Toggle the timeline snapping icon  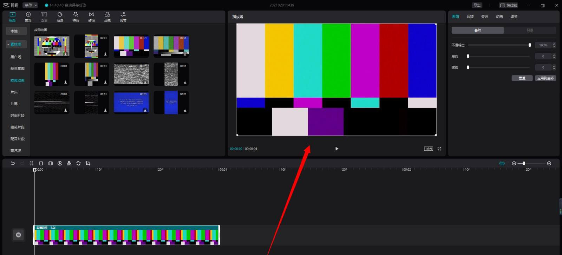pos(502,163)
